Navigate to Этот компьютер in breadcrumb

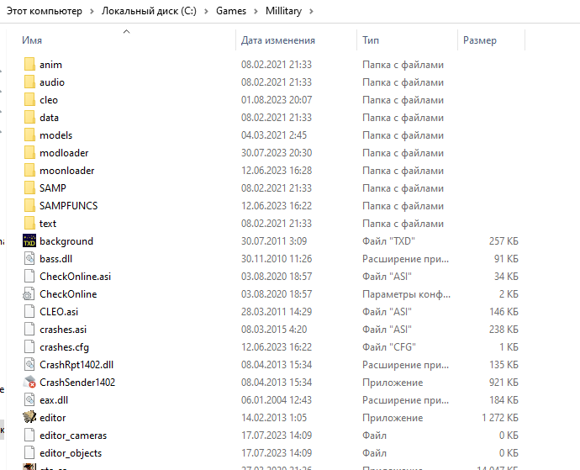tap(45, 12)
